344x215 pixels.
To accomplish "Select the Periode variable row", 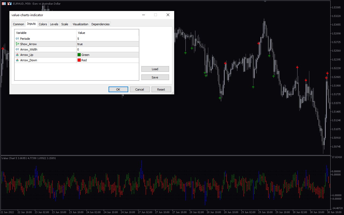I will [x=77, y=39].
